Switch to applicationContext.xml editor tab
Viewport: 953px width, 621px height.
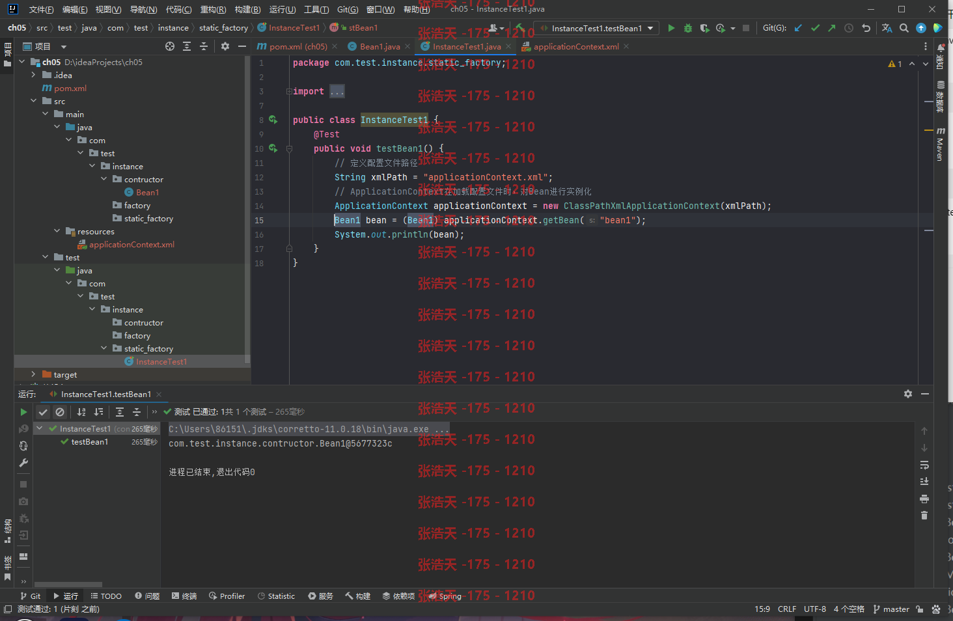(x=576, y=46)
